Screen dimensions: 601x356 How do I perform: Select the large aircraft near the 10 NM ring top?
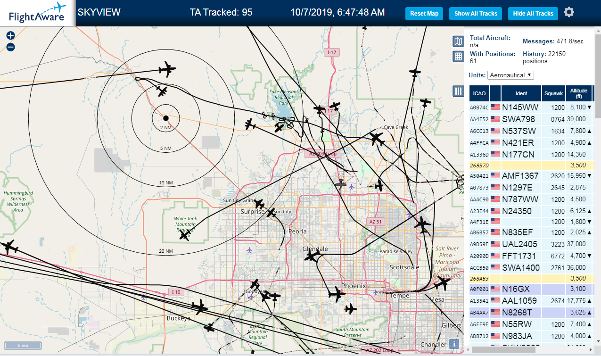coord(166,69)
